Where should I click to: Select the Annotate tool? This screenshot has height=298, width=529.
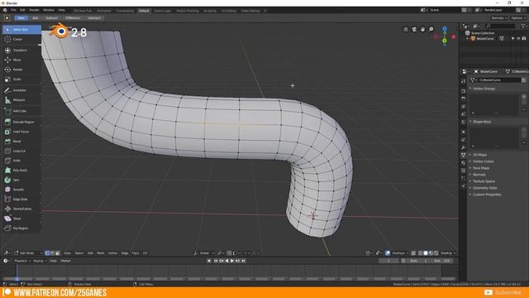pos(21,90)
